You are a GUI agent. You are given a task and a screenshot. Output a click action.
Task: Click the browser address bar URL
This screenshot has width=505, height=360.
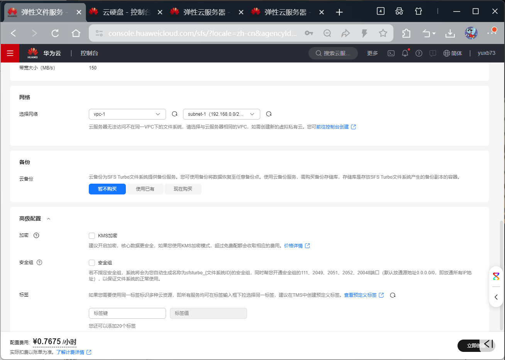click(202, 33)
